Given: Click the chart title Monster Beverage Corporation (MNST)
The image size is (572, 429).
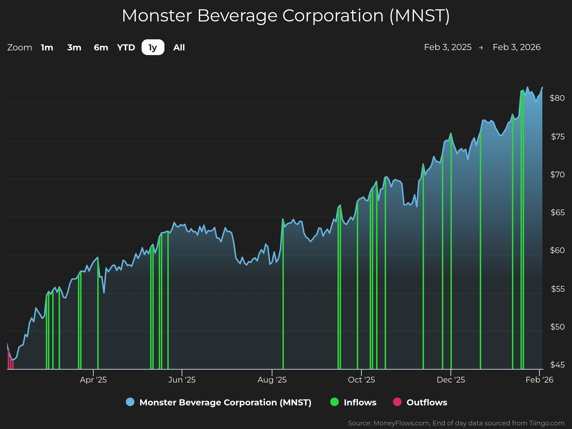Looking at the screenshot, I should tap(286, 16).
